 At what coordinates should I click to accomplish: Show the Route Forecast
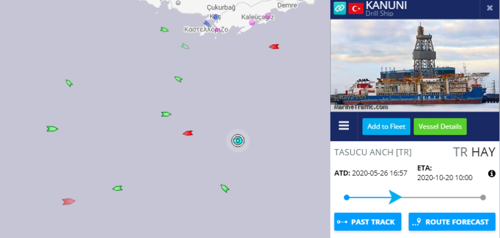pyautogui.click(x=452, y=222)
